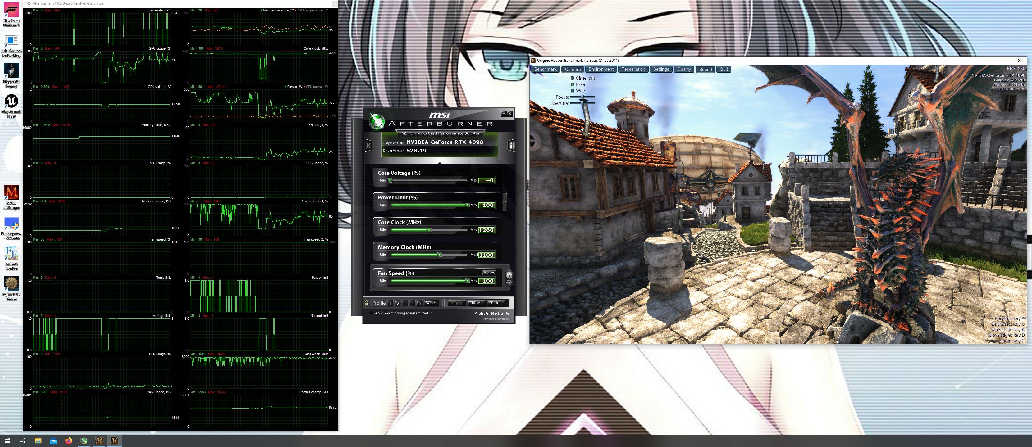Click Power Limit 100 value field
This screenshot has width=1032, height=447.
(487, 205)
